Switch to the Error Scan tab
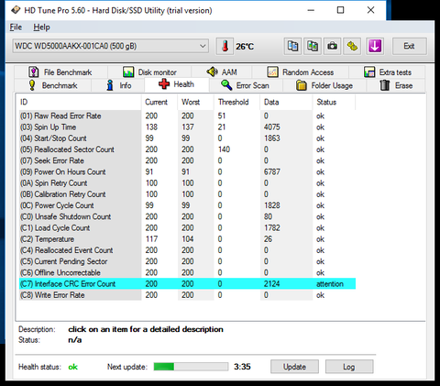The image size is (440, 386). pos(246,85)
